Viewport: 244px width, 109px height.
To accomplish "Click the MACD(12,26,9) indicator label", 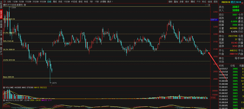I will point(12,100).
